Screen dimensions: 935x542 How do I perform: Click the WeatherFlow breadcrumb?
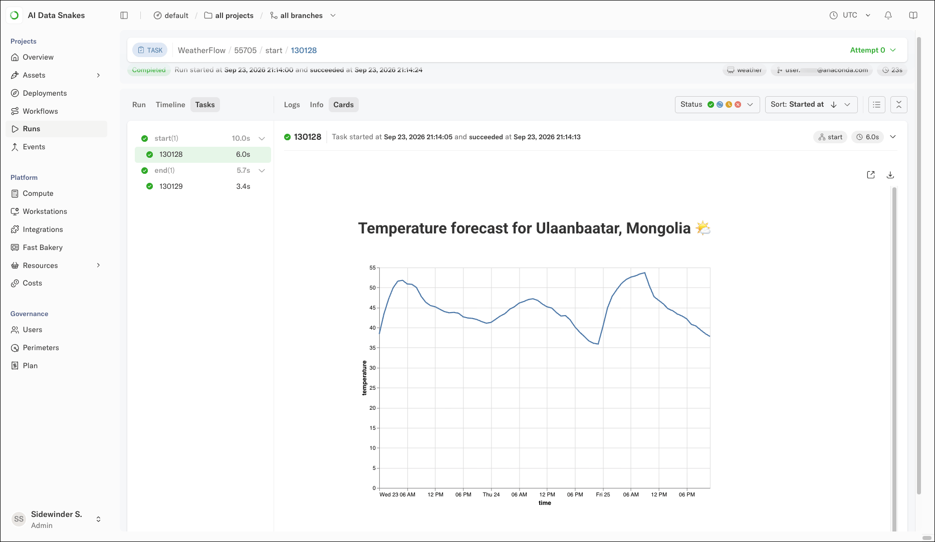202,50
